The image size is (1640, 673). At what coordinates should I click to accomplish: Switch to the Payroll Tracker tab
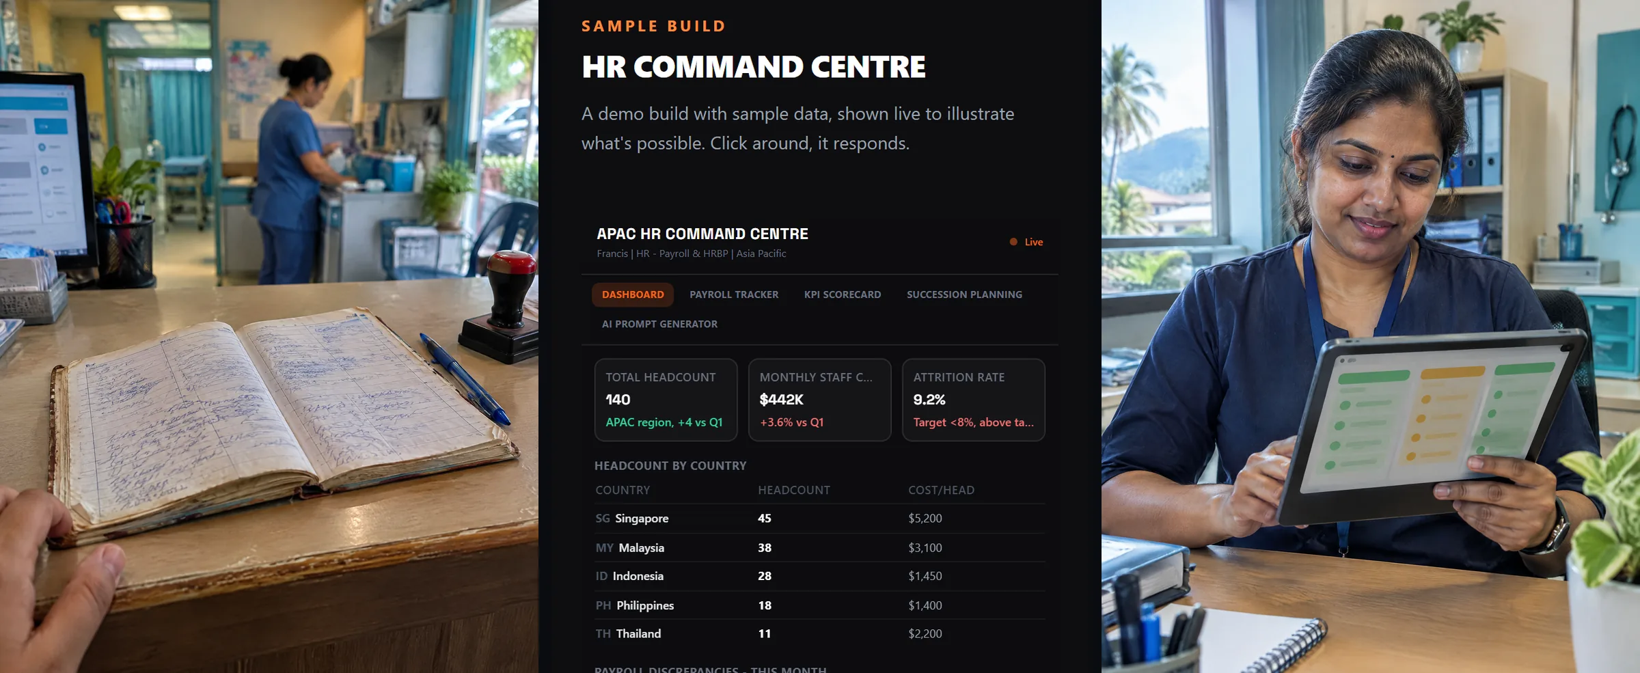coord(734,294)
